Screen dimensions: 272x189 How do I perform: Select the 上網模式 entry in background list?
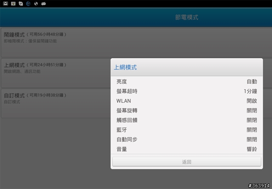point(56,73)
